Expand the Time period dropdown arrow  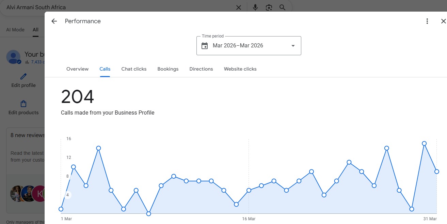tap(293, 46)
